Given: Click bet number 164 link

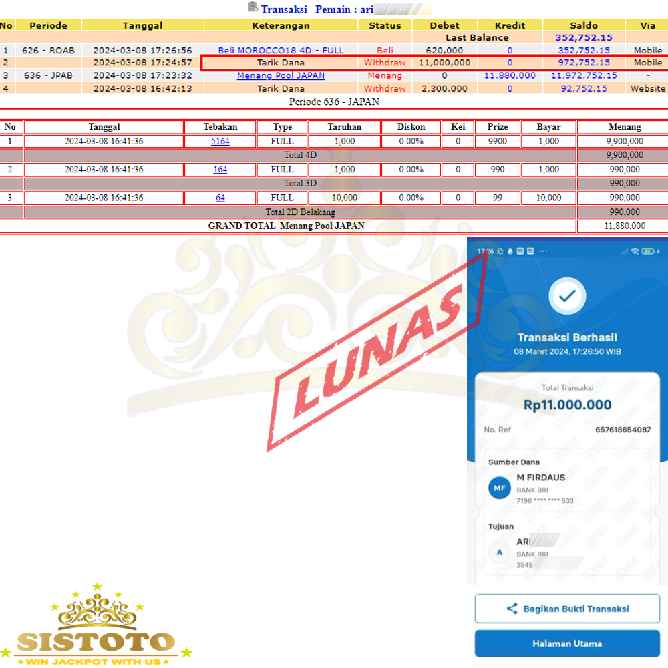Looking at the screenshot, I should click(x=220, y=170).
